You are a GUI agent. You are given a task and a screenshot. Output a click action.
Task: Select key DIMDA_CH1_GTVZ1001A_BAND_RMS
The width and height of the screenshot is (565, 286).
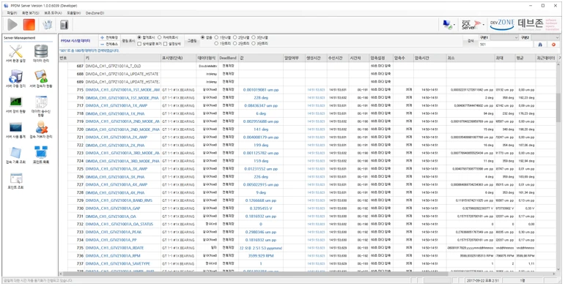[x=119, y=200]
